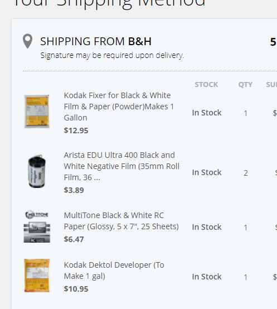This screenshot has height=309, width=277.
Task: Click the Kodak Fixer product title
Action: click(x=119, y=107)
